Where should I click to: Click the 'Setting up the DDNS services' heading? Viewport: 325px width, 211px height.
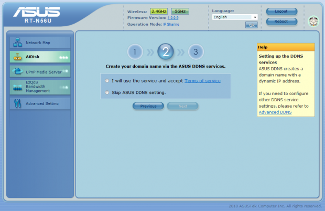(281, 59)
